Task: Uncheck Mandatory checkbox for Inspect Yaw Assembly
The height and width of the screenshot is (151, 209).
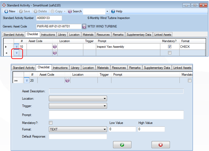Action: tap(170, 47)
